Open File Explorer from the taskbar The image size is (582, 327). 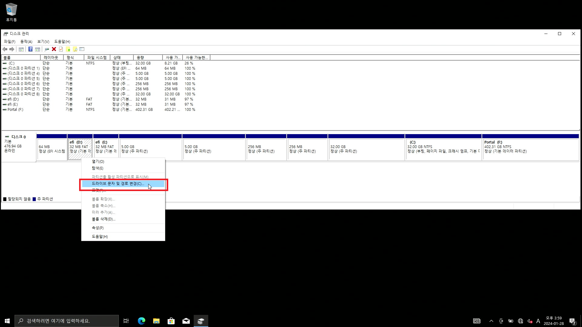pos(156,321)
